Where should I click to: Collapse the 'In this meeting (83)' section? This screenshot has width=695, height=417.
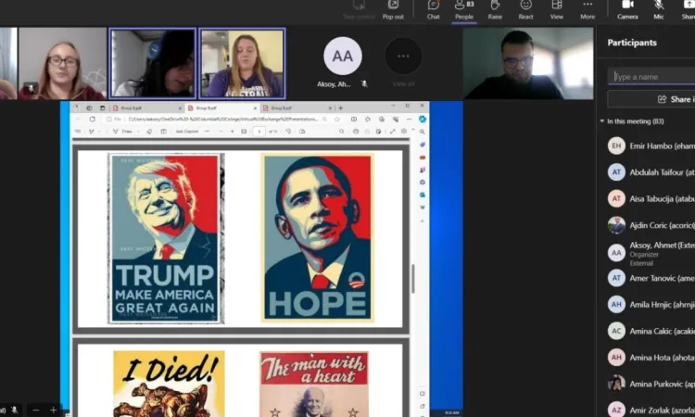click(603, 121)
